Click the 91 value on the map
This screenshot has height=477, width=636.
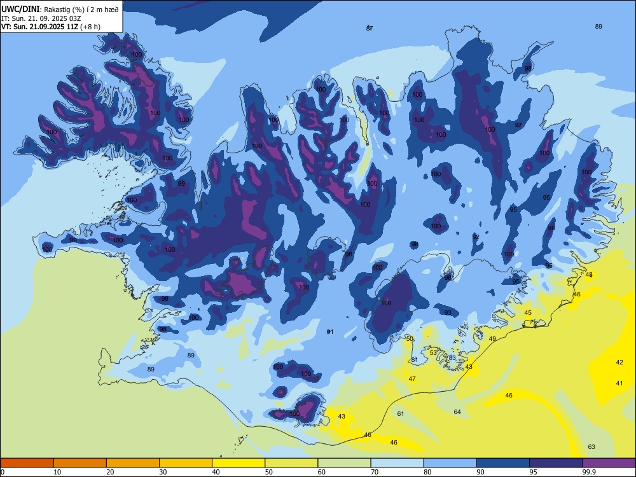pyautogui.click(x=329, y=332)
